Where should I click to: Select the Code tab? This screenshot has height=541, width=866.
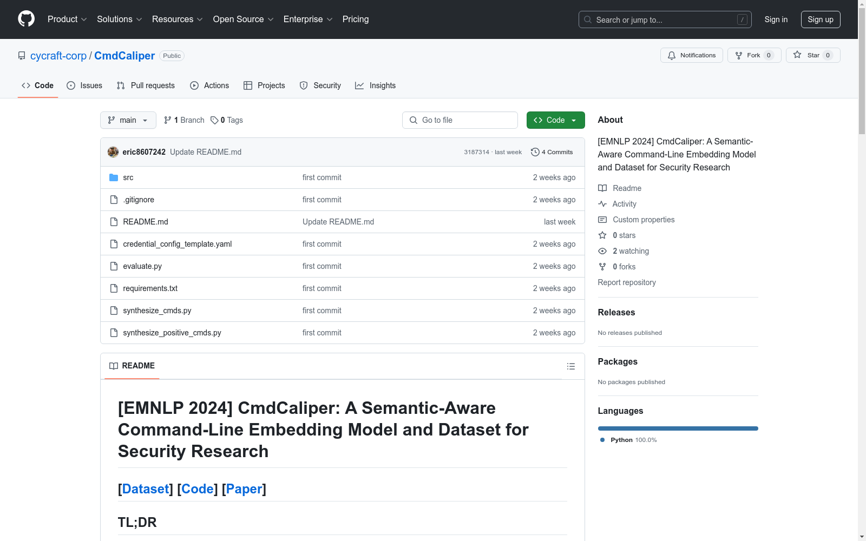(37, 85)
